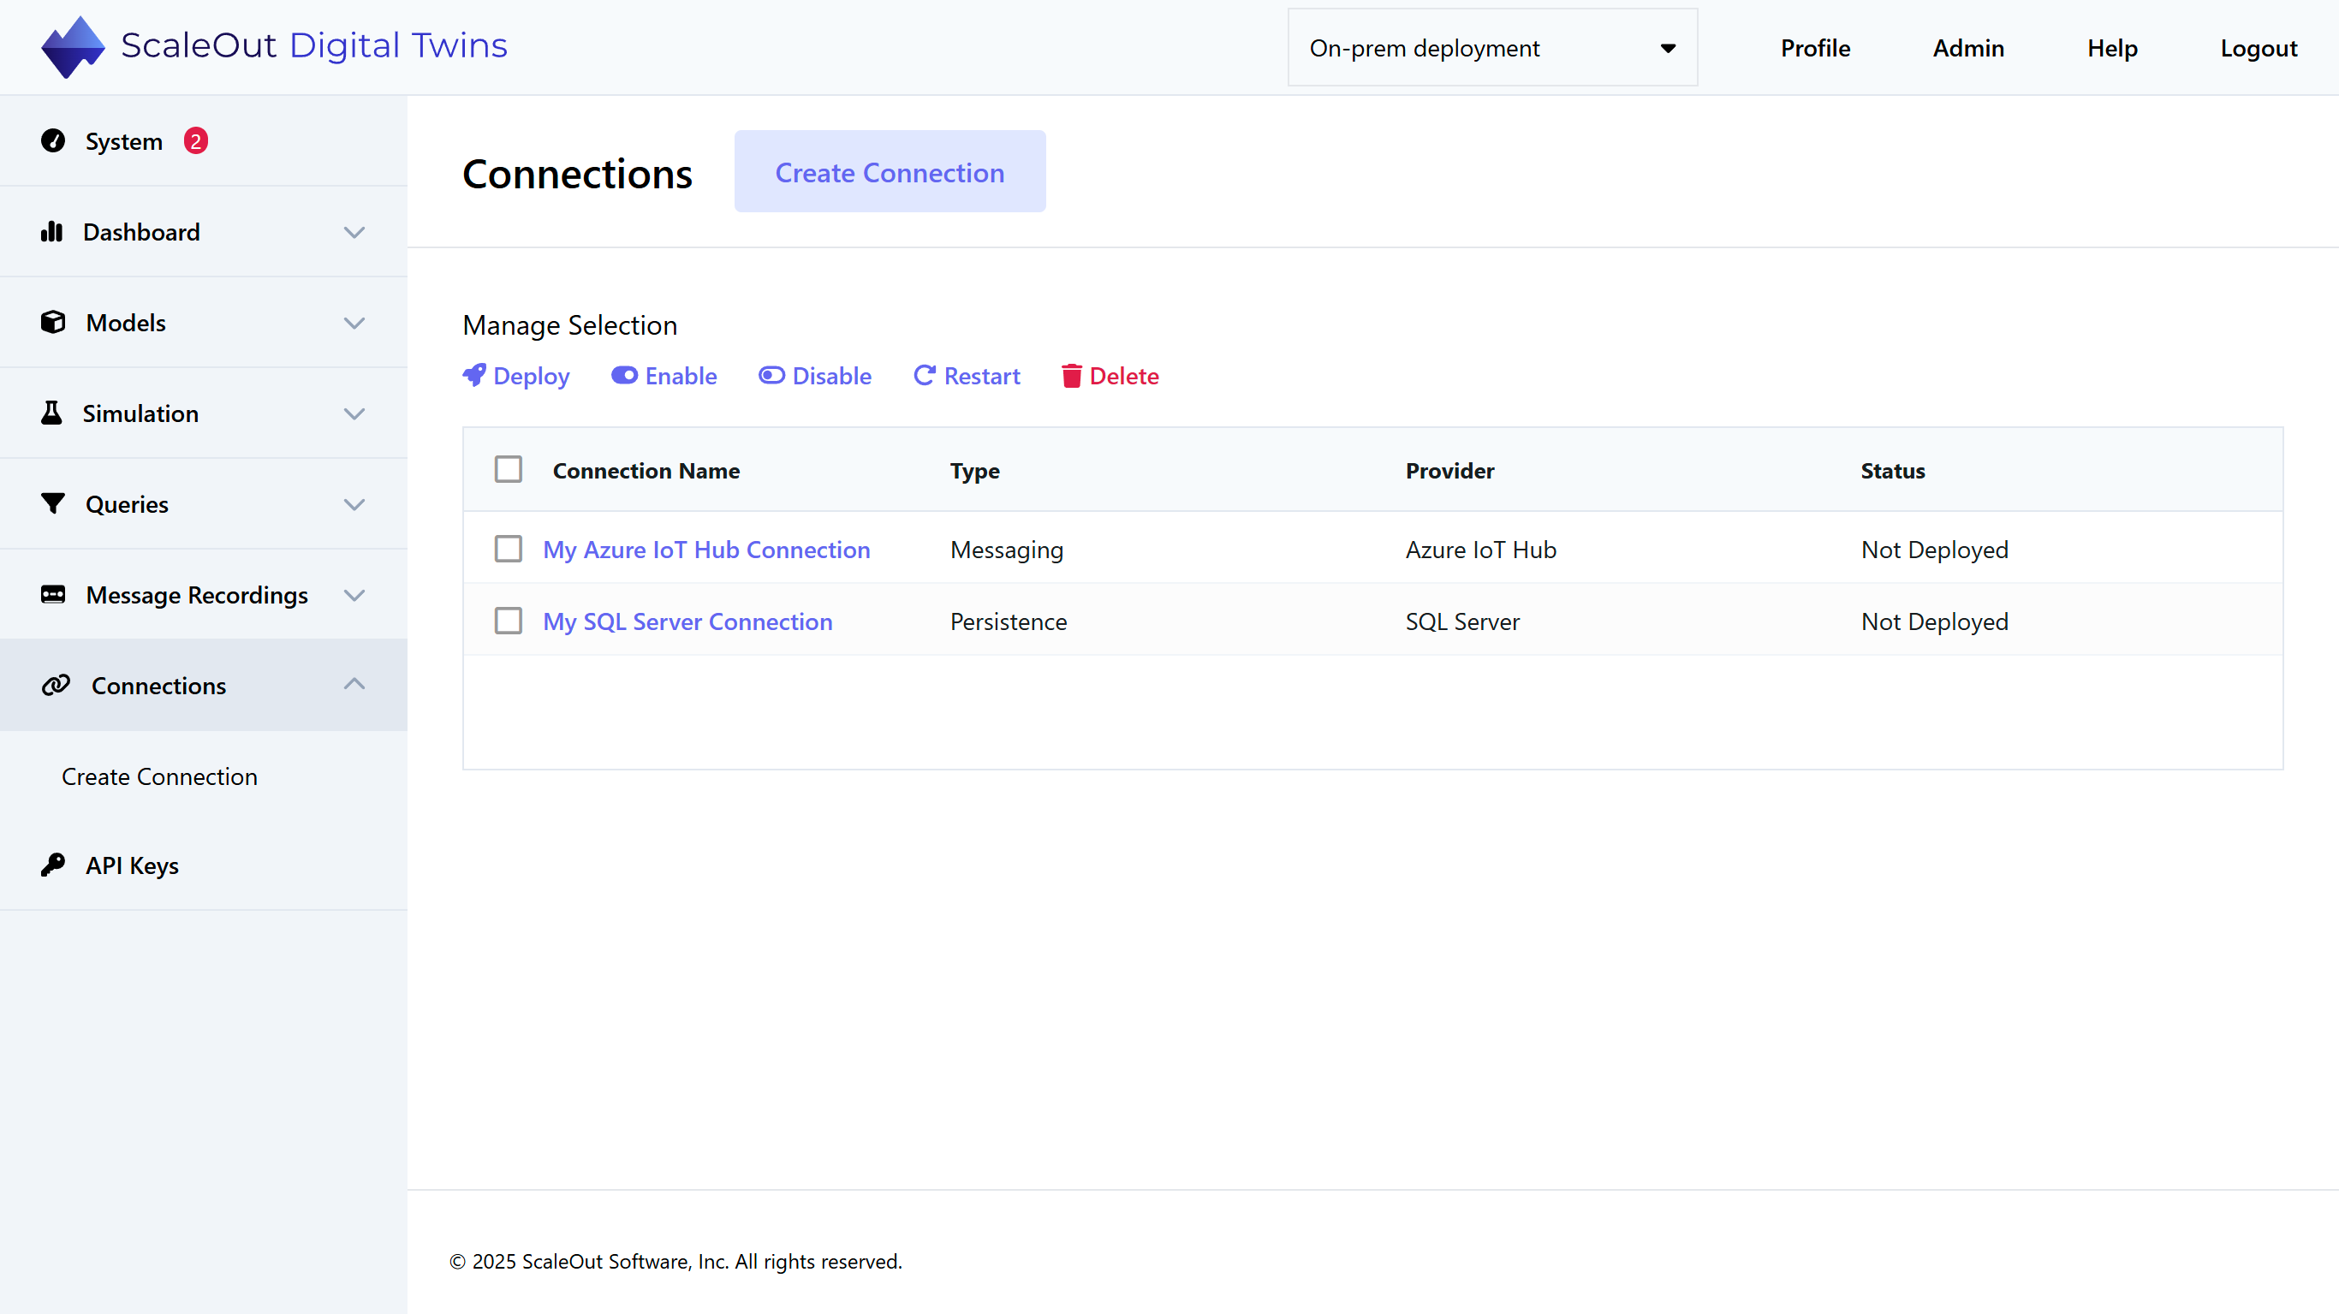This screenshot has width=2339, height=1314.
Task: Open the Profile menu item
Action: (x=1815, y=48)
